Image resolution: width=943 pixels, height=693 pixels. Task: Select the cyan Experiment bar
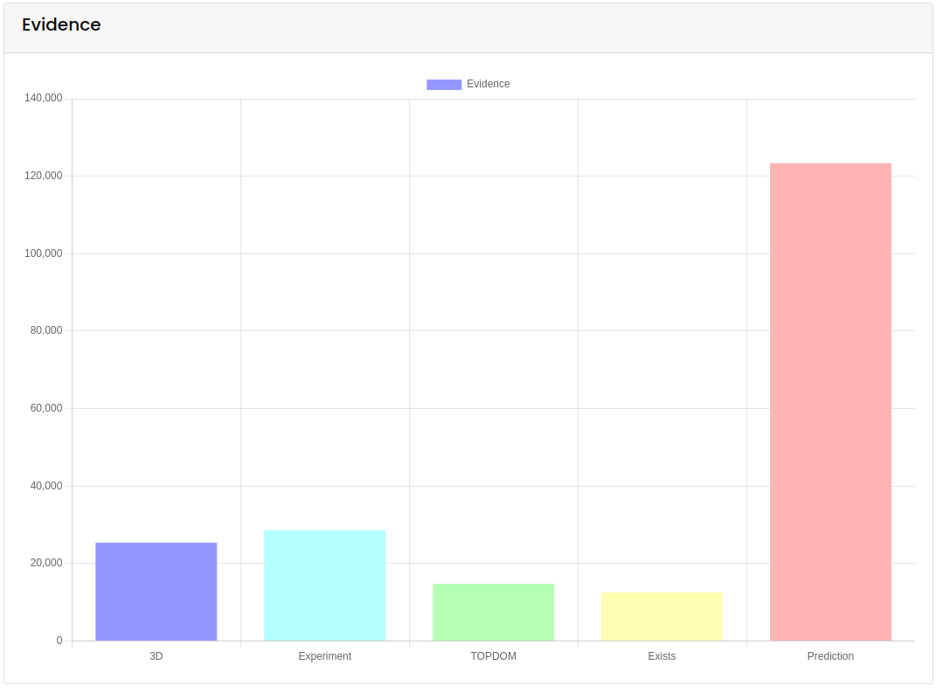324,586
